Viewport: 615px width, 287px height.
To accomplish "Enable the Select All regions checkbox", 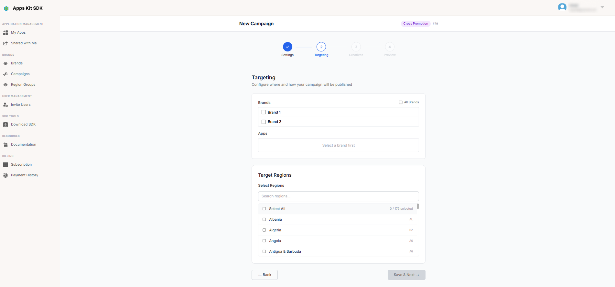I will point(264,209).
